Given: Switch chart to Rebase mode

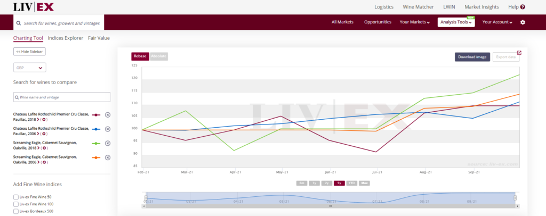Looking at the screenshot, I should [140, 56].
